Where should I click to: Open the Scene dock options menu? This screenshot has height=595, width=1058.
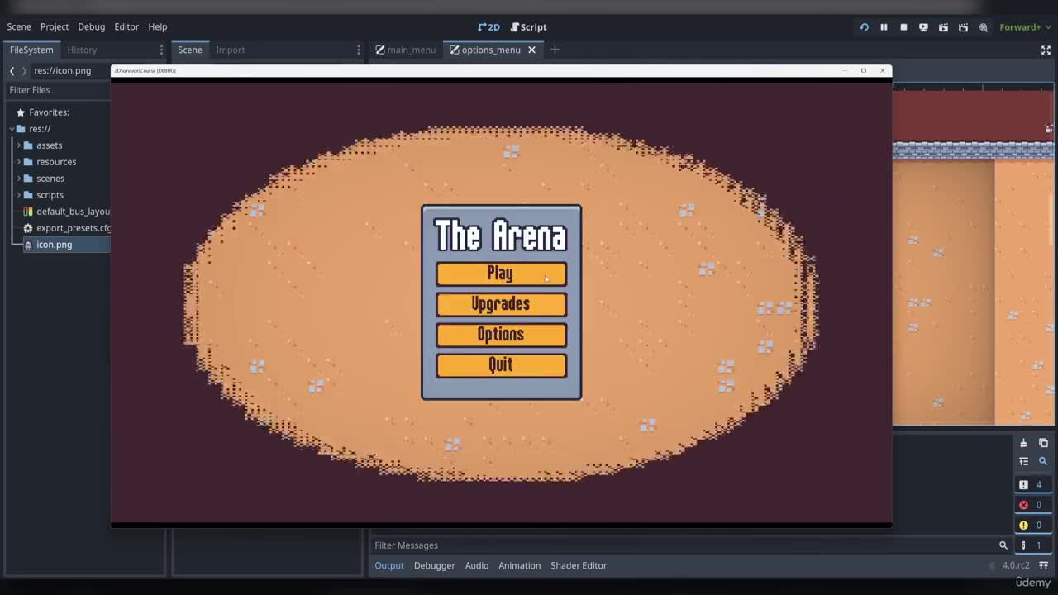359,50
